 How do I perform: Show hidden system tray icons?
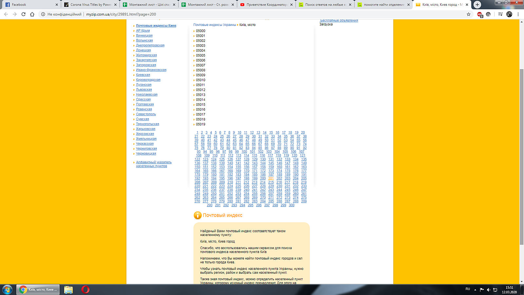tap(475, 290)
